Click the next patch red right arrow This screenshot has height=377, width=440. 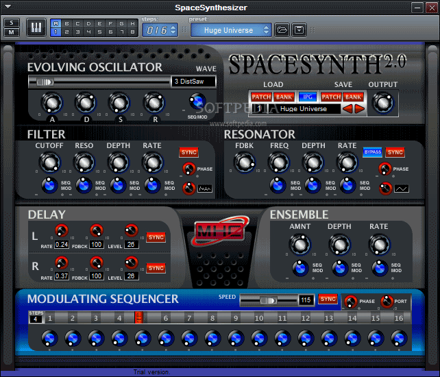pos(360,109)
